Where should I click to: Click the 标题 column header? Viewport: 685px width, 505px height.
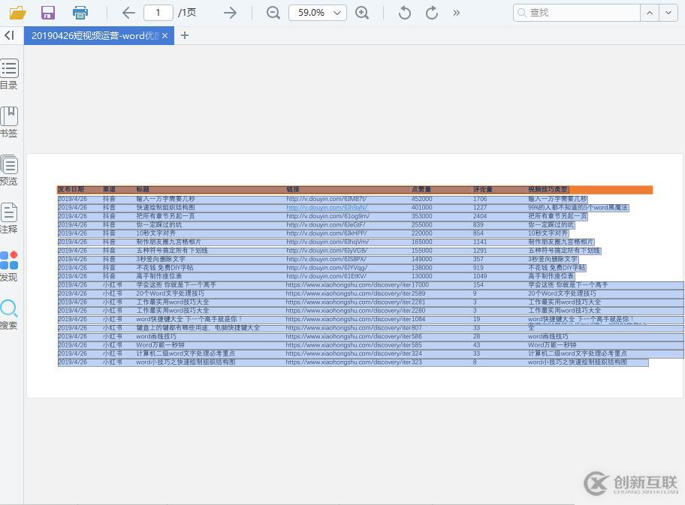tap(143, 189)
